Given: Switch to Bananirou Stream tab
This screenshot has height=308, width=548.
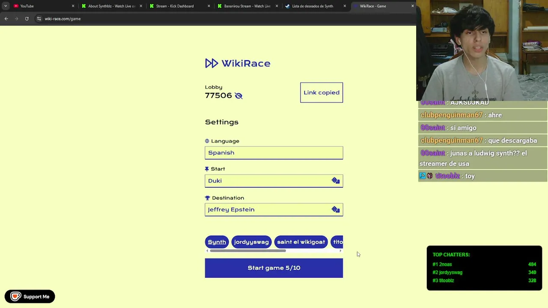Looking at the screenshot, I should [247, 6].
